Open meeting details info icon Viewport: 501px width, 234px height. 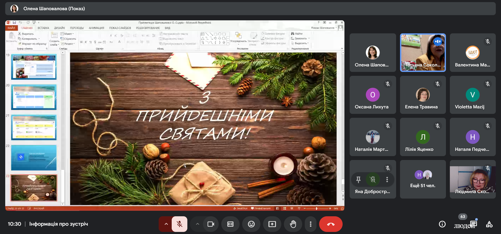(x=442, y=224)
